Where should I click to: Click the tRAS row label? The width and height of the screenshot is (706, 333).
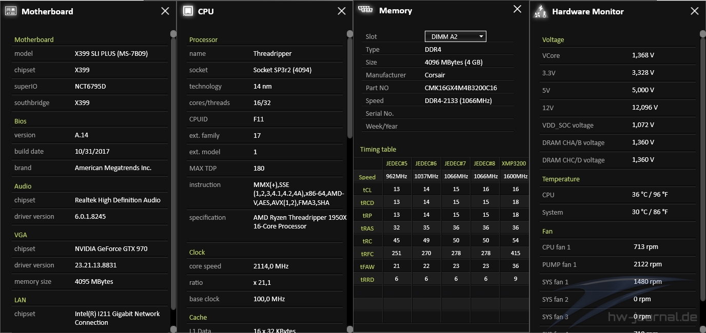coord(367,228)
